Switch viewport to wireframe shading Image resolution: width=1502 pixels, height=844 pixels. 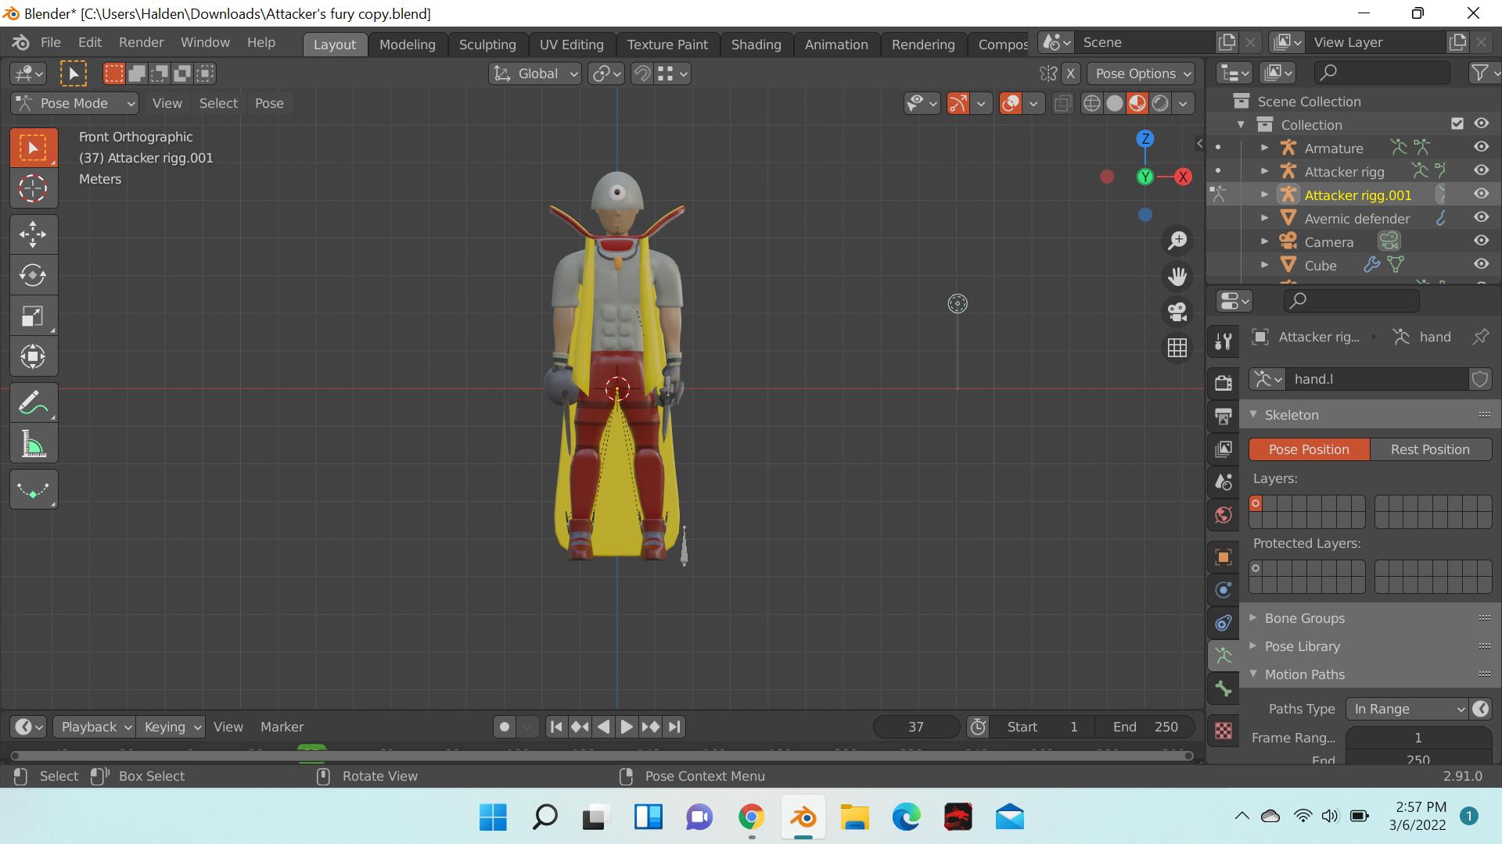pyautogui.click(x=1091, y=102)
